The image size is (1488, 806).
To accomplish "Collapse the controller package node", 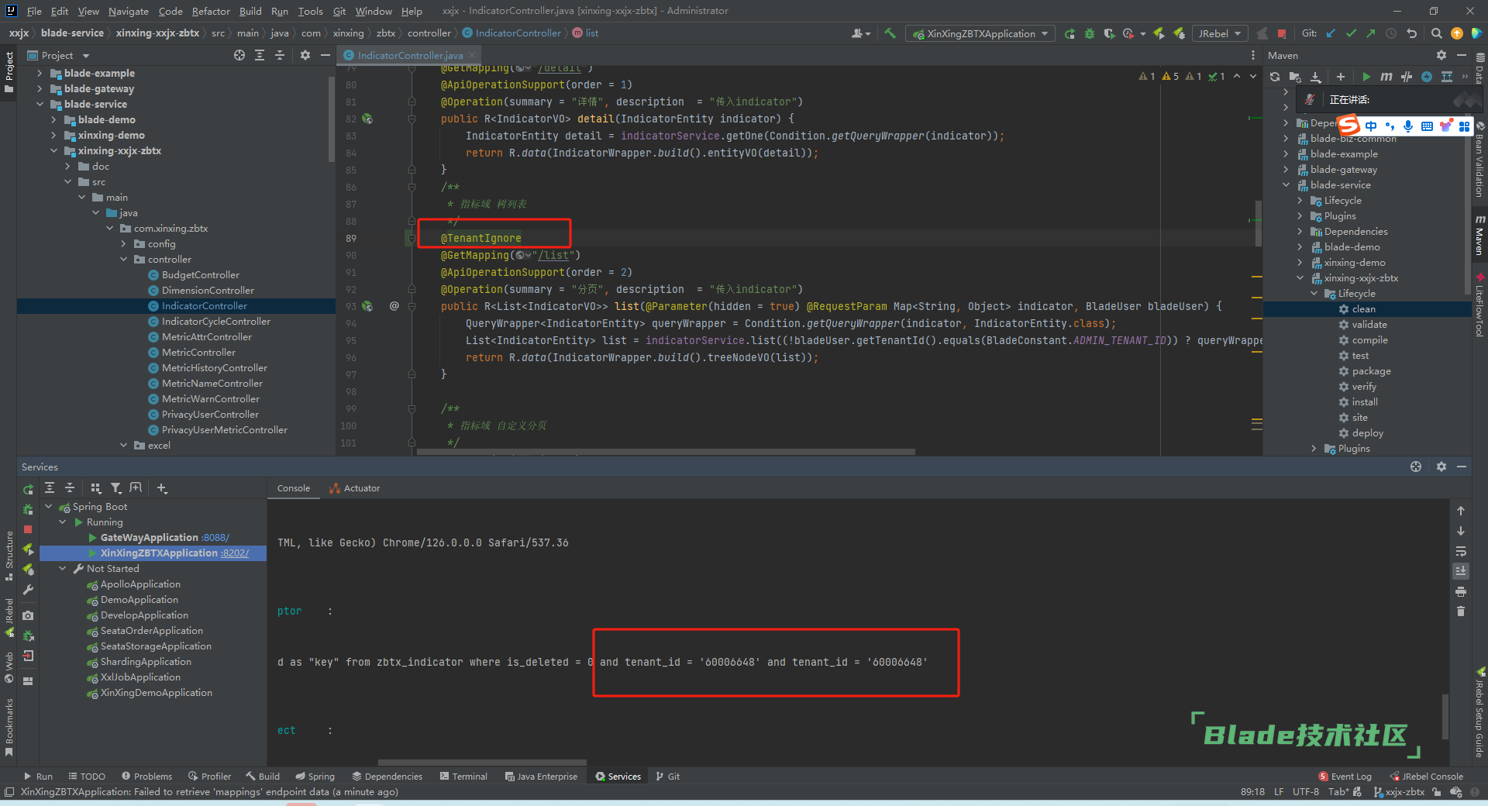I will point(123,260).
